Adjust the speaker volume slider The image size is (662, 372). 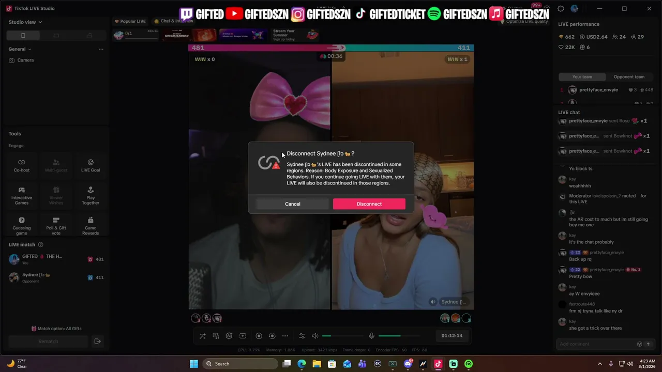[342, 336]
